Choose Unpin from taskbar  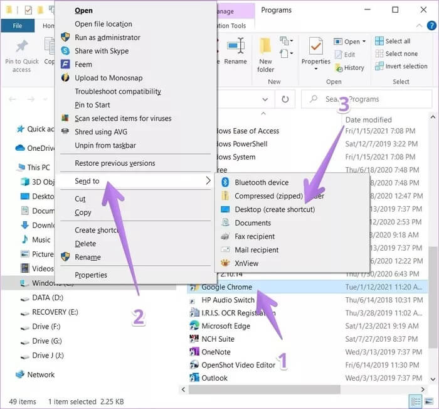click(105, 145)
